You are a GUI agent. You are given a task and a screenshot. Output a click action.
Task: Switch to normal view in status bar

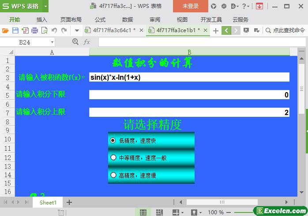[x=143, y=212]
